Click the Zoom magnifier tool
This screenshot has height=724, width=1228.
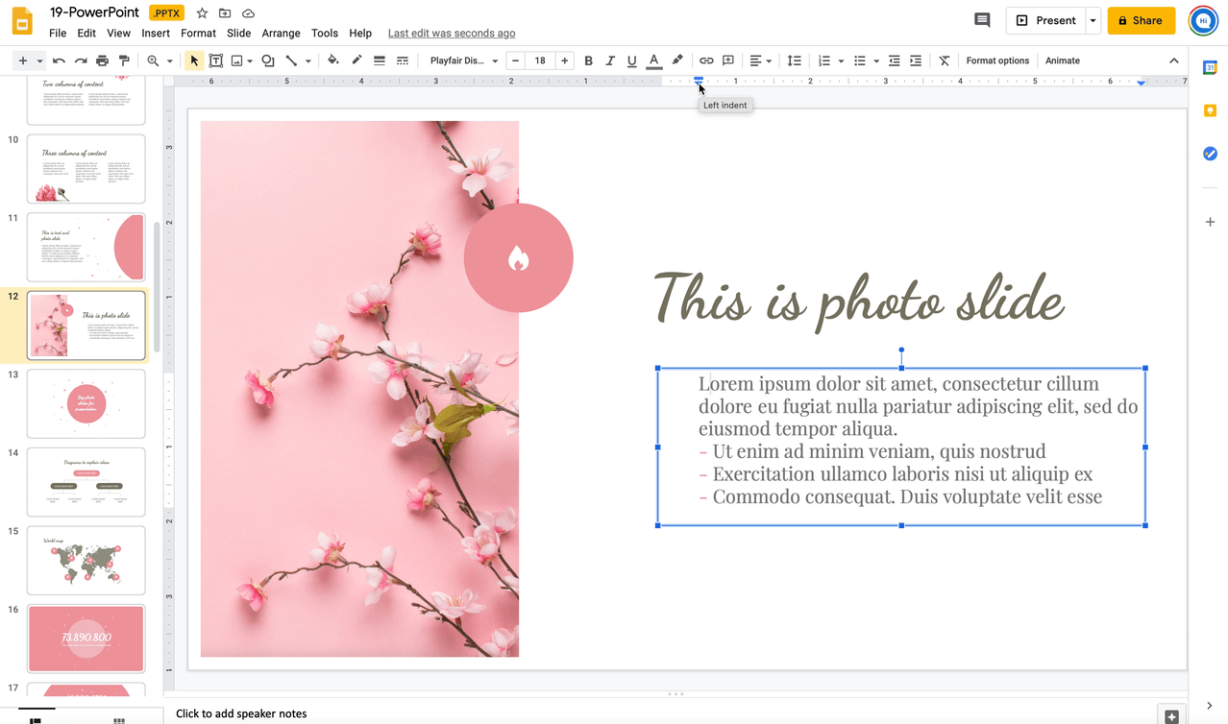[153, 60]
